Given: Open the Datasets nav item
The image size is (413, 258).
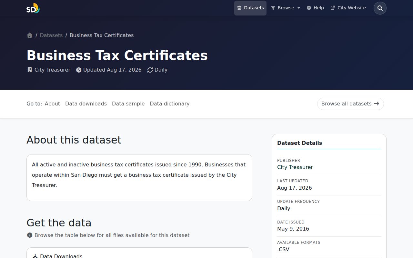Looking at the screenshot, I should (x=250, y=8).
